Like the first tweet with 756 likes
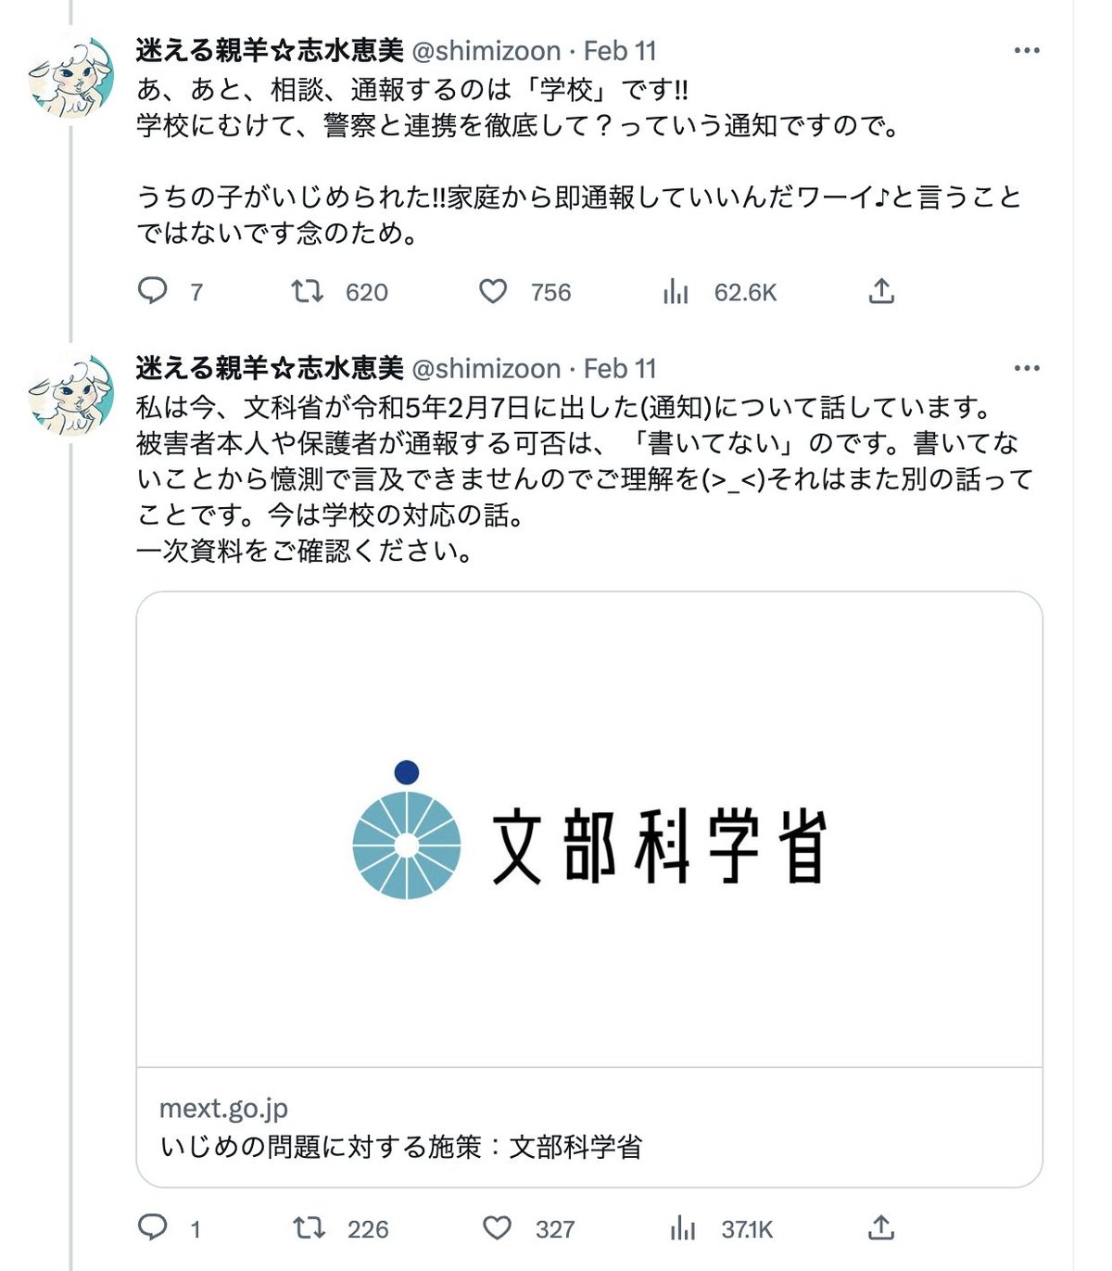Screen dimensions: 1112x1271 coord(493,292)
